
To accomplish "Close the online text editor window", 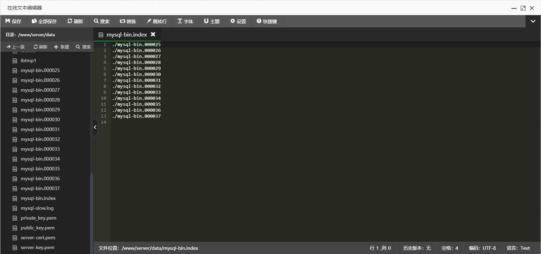I will 532,8.
